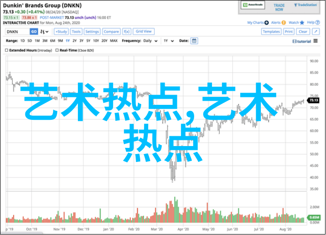Select the 1M range
Screen dimensions: 326x235
pyautogui.click(x=37, y=41)
